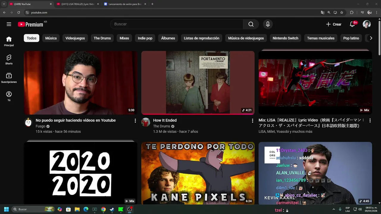Open the 2020 2020 mix thumbnail
This screenshot has width=381, height=214.
tap(80, 173)
